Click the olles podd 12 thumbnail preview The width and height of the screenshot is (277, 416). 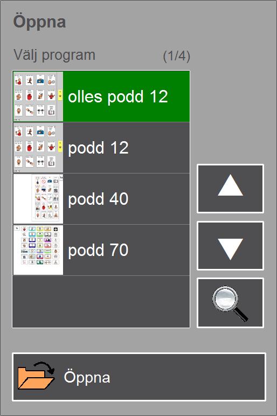[x=38, y=96]
